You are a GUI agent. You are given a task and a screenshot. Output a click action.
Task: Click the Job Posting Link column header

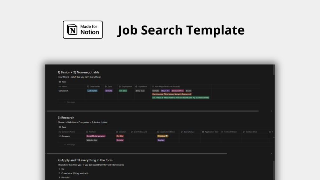coord(139,132)
